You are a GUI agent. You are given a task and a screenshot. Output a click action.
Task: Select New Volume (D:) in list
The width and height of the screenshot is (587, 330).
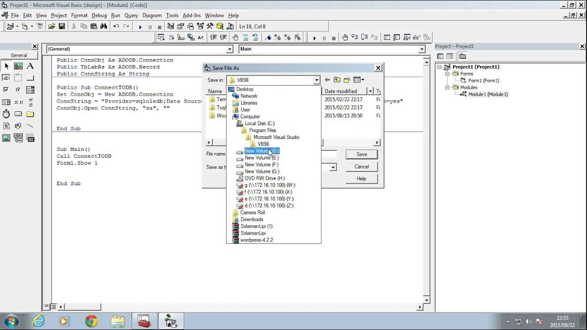(x=262, y=151)
